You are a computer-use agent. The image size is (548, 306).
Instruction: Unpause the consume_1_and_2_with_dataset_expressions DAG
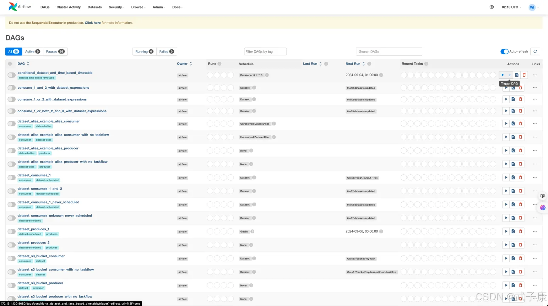coord(12,88)
